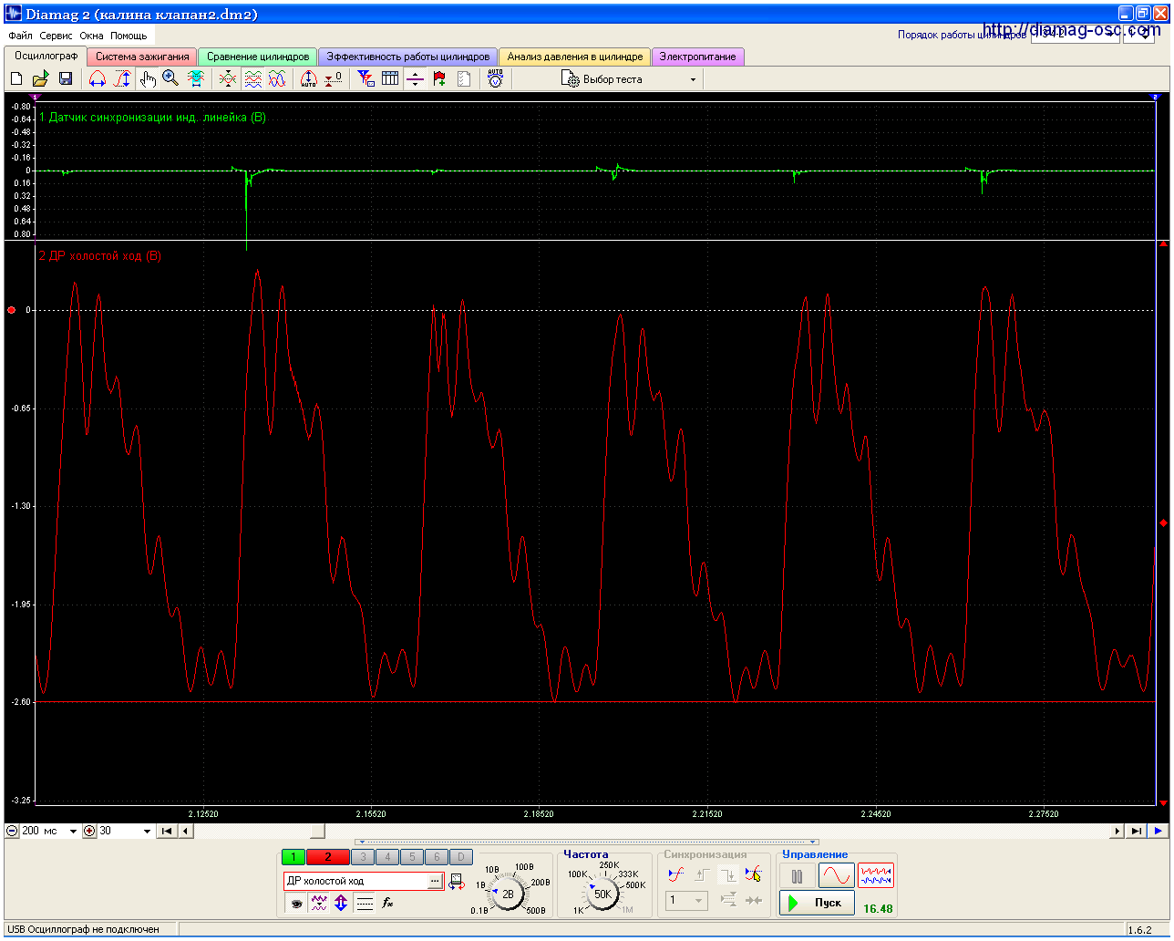Click the Осциллограф tab
This screenshot has height=941, width=1174.
[46, 56]
